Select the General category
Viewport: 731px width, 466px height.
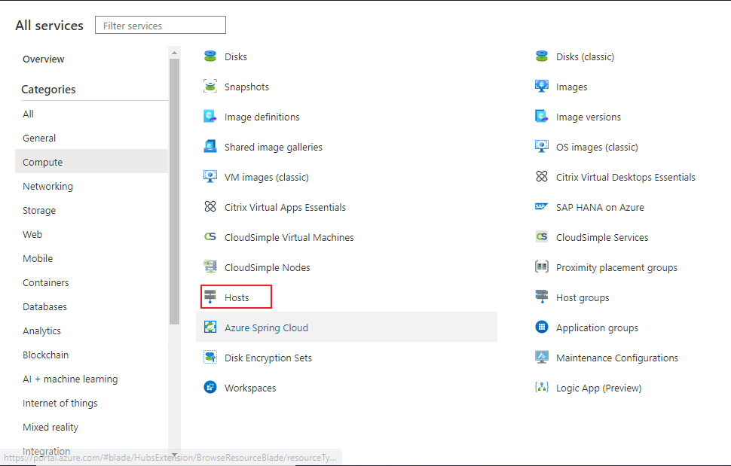point(91,139)
